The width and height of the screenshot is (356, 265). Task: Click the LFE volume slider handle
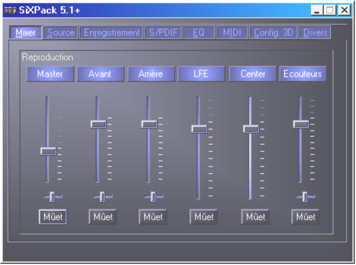coord(199,129)
